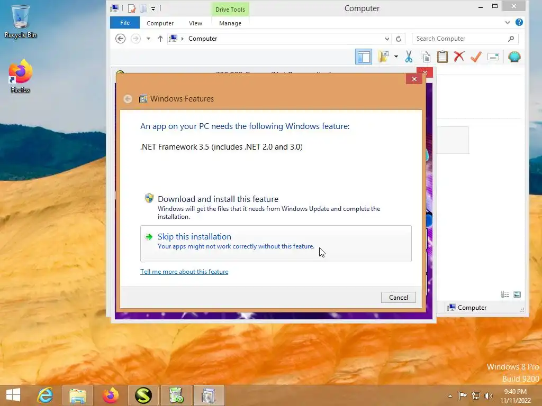
Task: Open File Explorer from taskbar
Action: pyautogui.click(x=78, y=395)
